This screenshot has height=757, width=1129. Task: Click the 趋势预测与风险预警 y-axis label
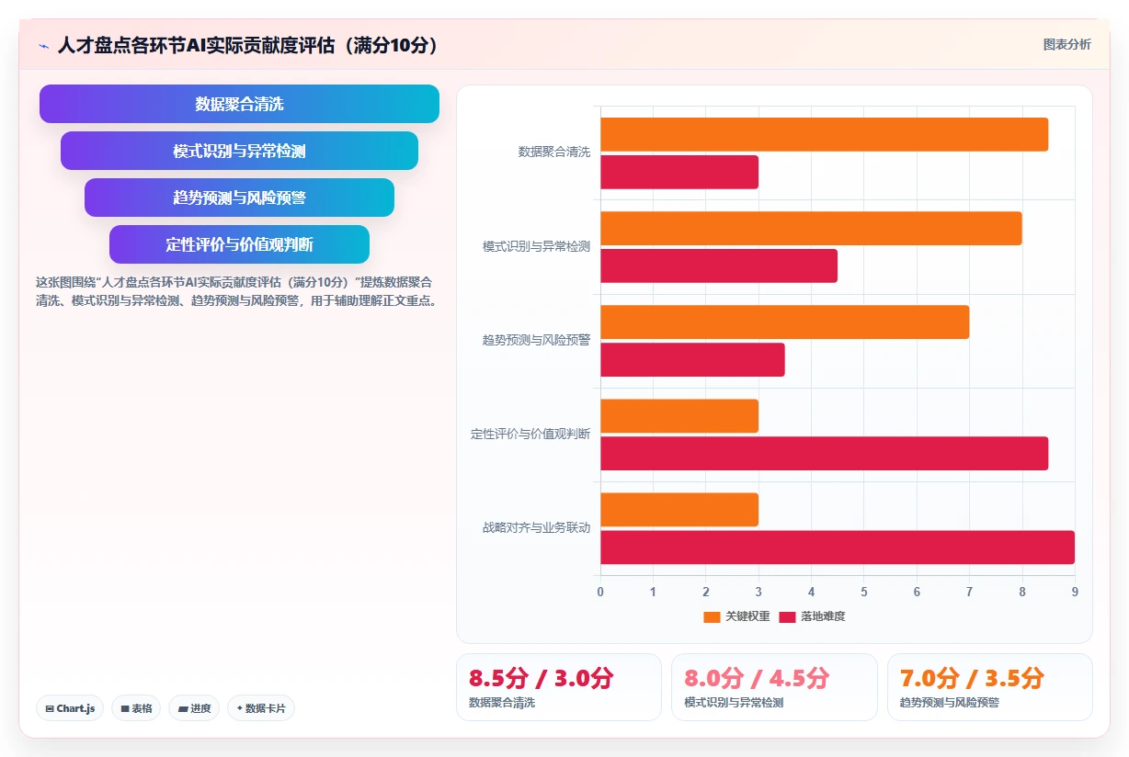[536, 341]
